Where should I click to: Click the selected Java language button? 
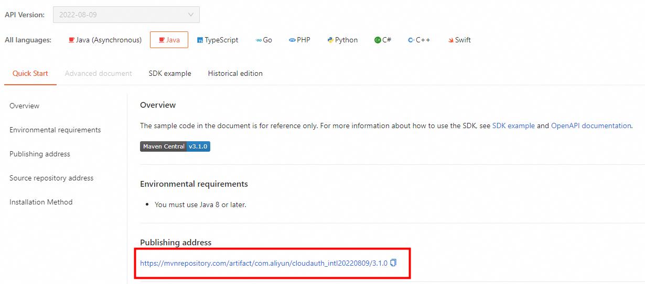tap(169, 40)
